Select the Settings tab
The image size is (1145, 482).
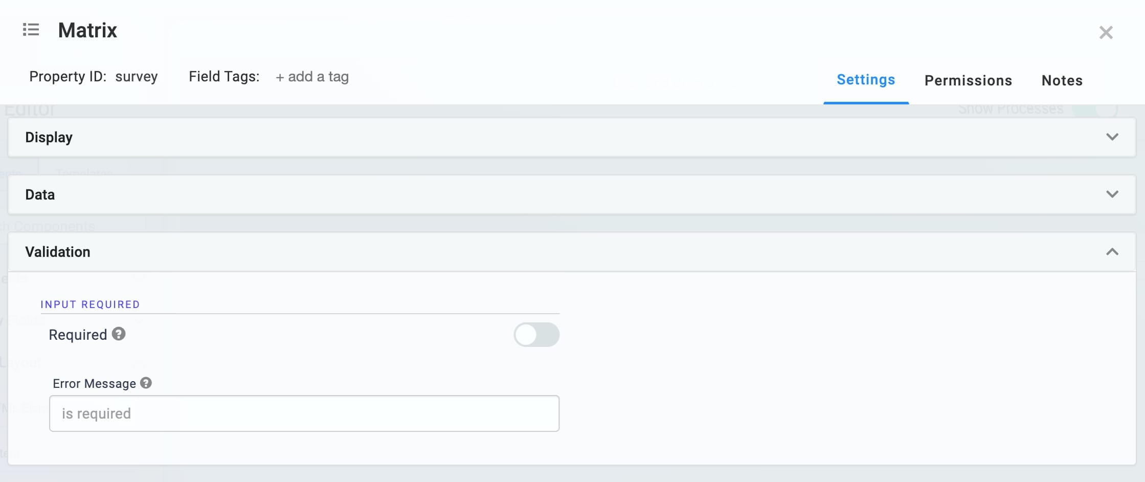pos(866,80)
